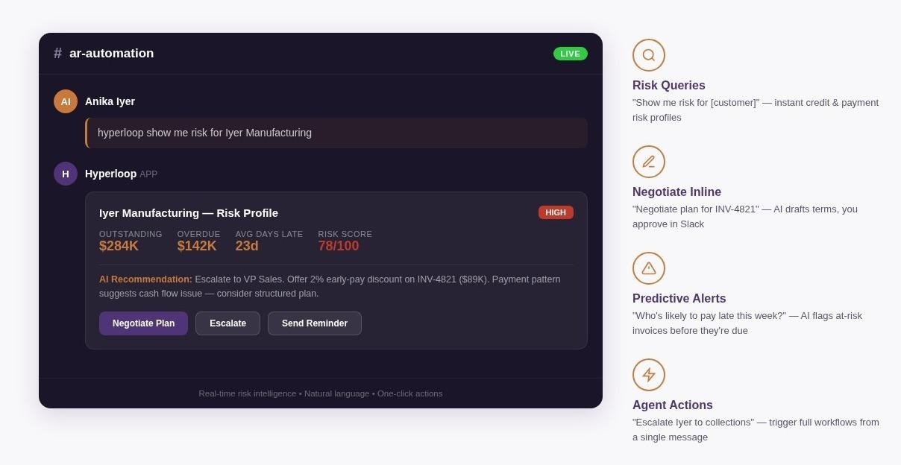Open the ar-automation channel name

[x=112, y=54]
